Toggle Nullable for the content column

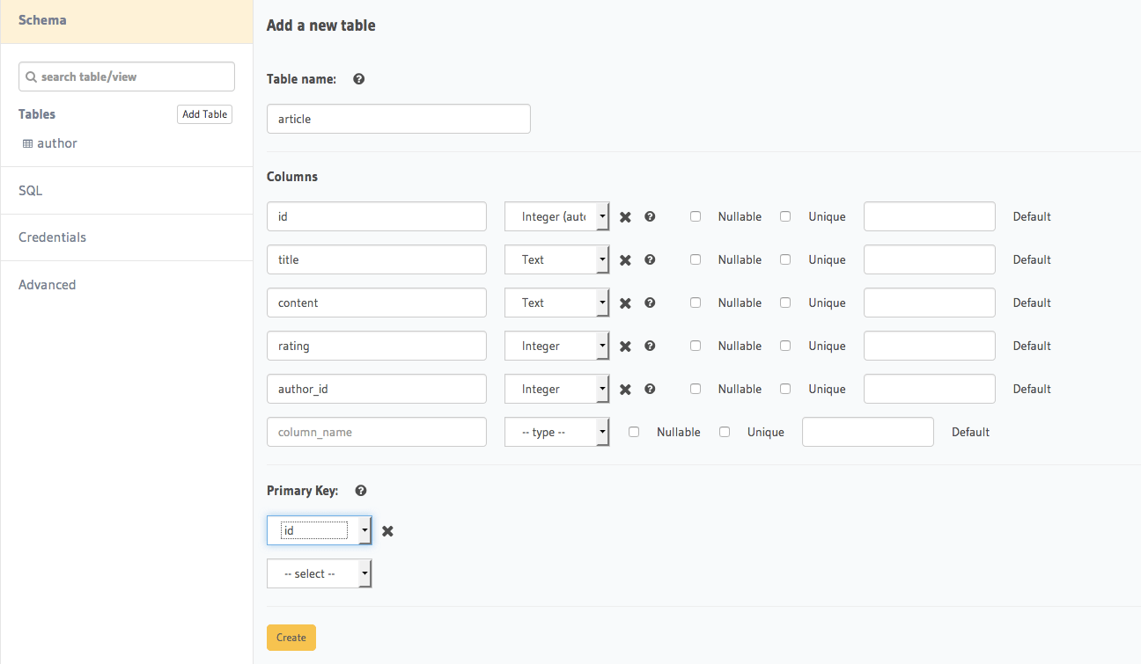pos(696,303)
